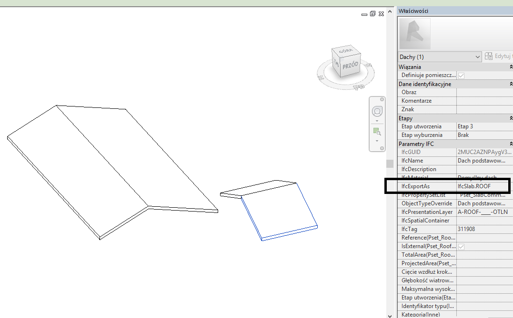Screen dimensions: 513x318
Task: Select the Głębokość wiatrow... parameter row
Action: point(455,280)
